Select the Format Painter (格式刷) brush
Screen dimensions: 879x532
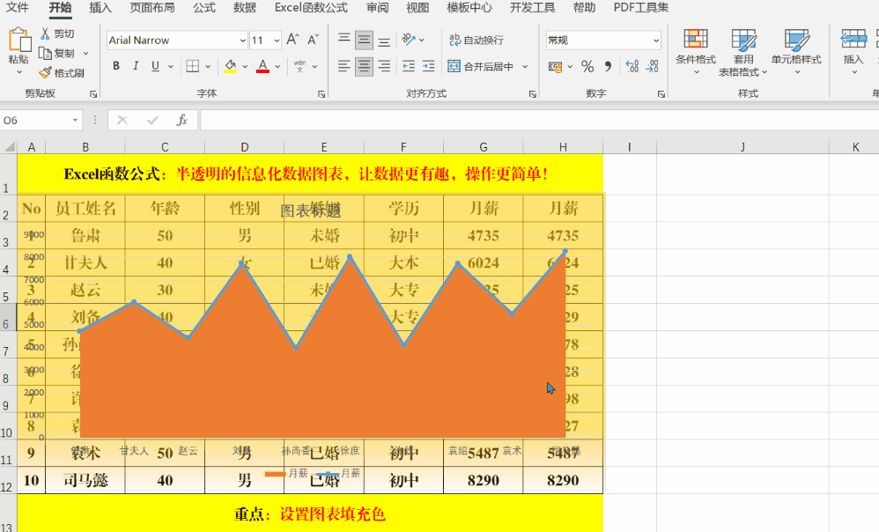click(x=45, y=73)
